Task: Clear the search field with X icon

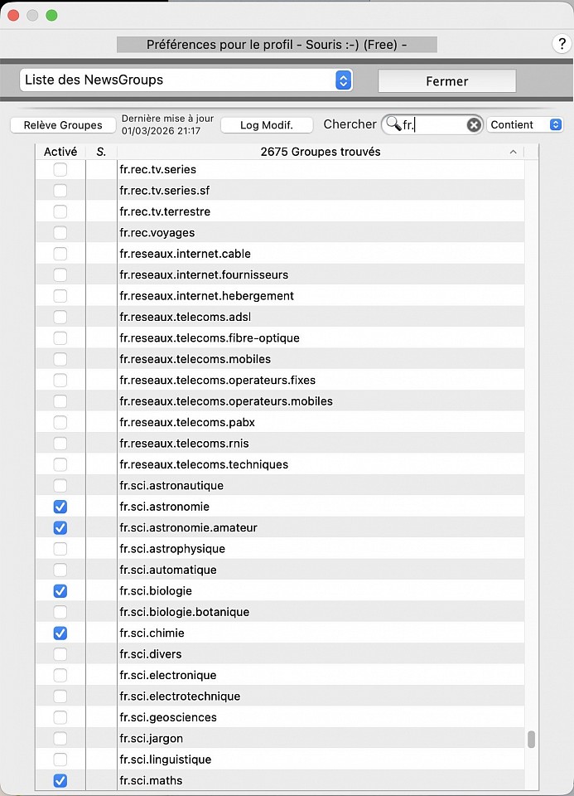Action: click(473, 124)
